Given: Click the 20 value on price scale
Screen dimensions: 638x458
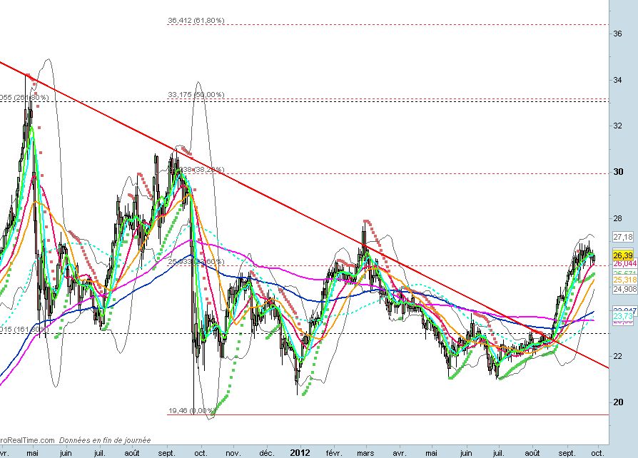Looking at the screenshot, I should tap(618, 402).
